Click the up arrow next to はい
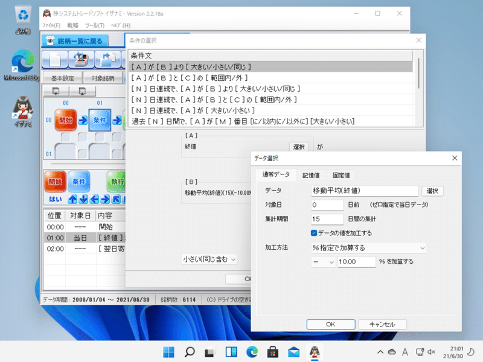 (x=72, y=200)
